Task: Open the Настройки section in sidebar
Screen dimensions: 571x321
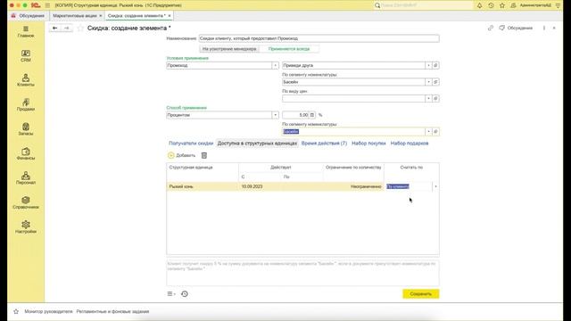Action: [x=26, y=227]
